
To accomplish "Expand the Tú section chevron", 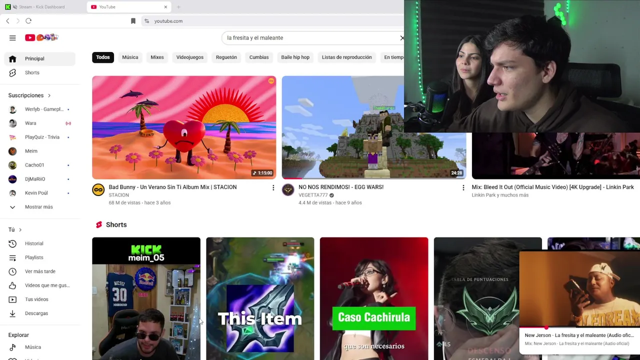I will (20, 229).
